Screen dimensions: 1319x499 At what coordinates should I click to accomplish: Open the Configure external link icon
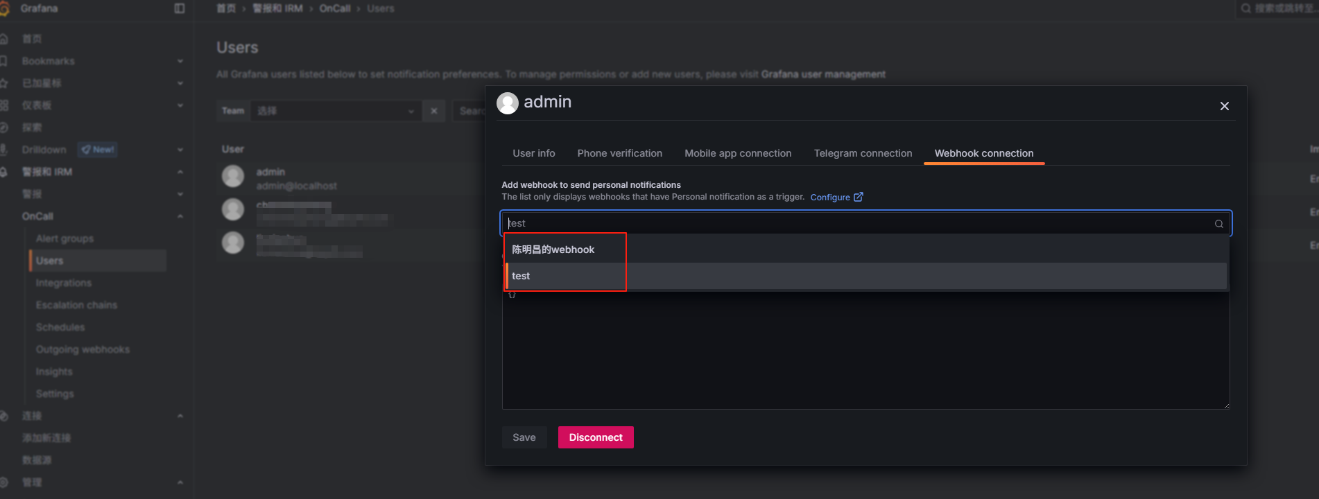coord(859,197)
